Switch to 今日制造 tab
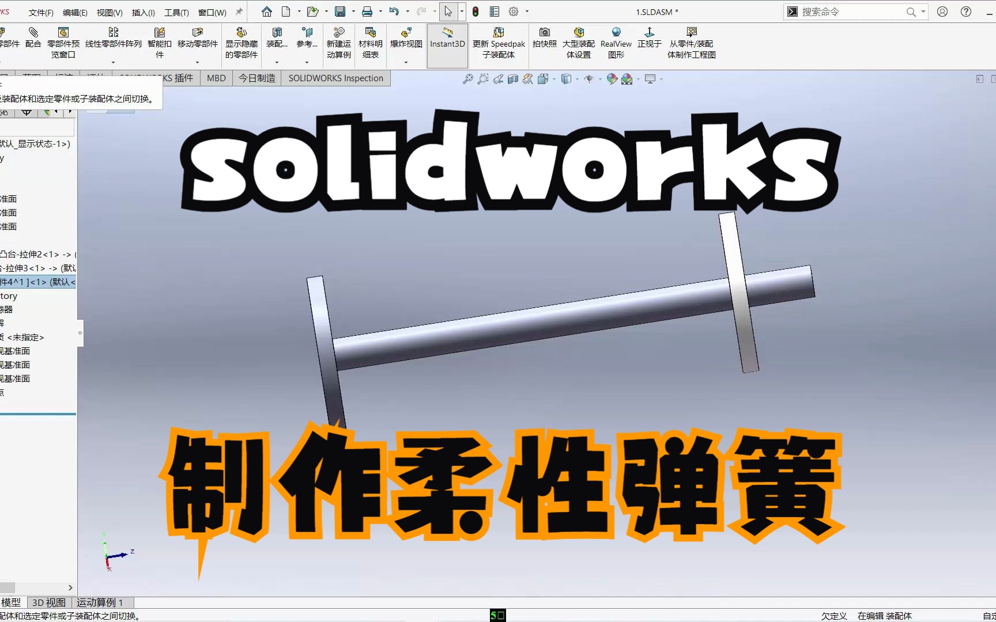The width and height of the screenshot is (996, 622). (257, 78)
